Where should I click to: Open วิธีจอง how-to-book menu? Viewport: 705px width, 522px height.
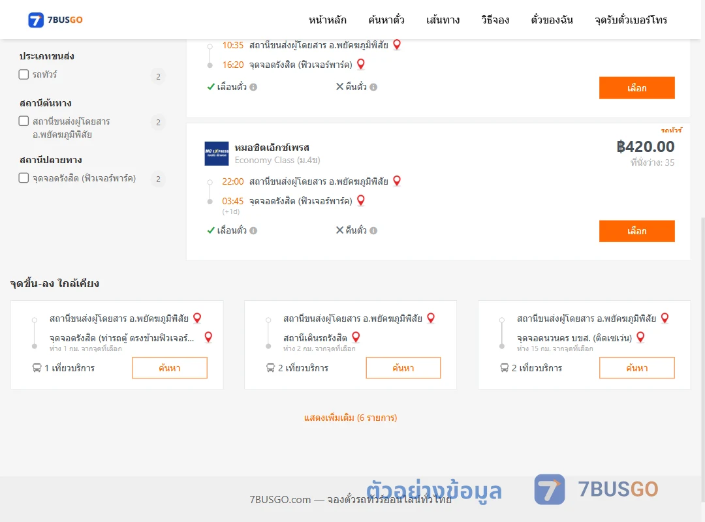pos(495,20)
